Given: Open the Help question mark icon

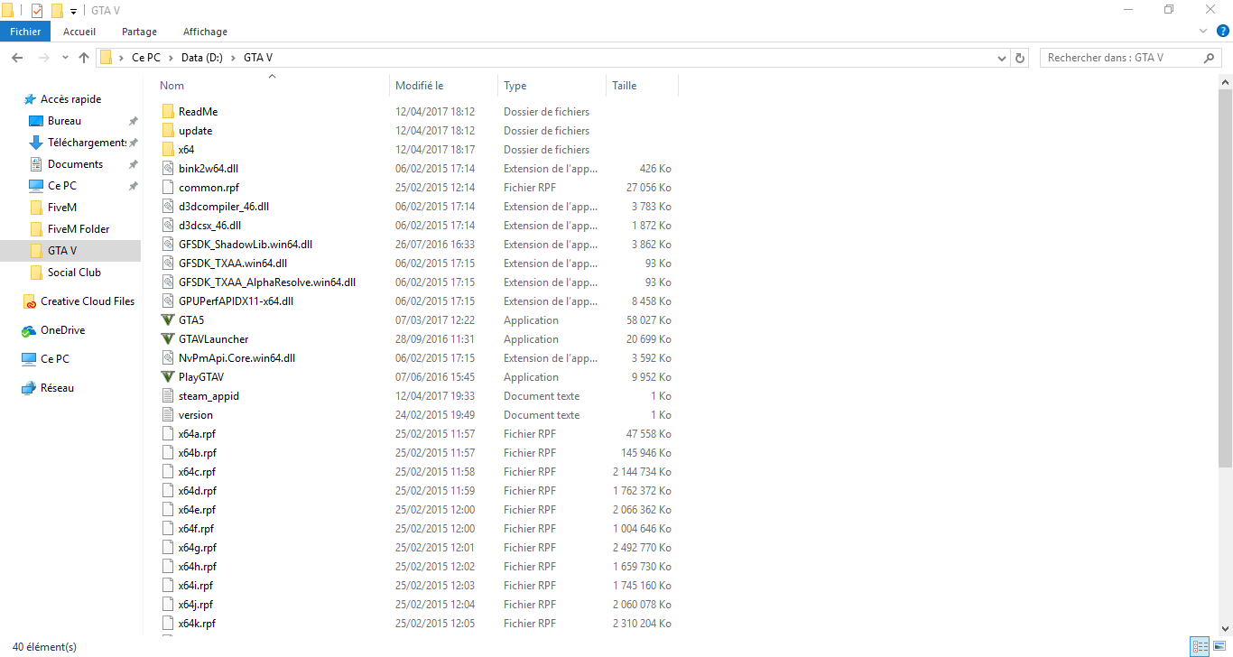Looking at the screenshot, I should (1223, 31).
